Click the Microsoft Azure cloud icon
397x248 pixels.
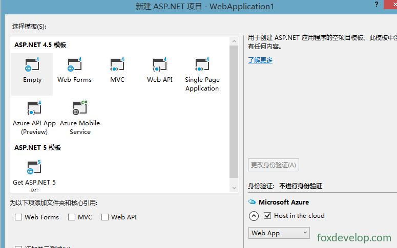[252, 202]
